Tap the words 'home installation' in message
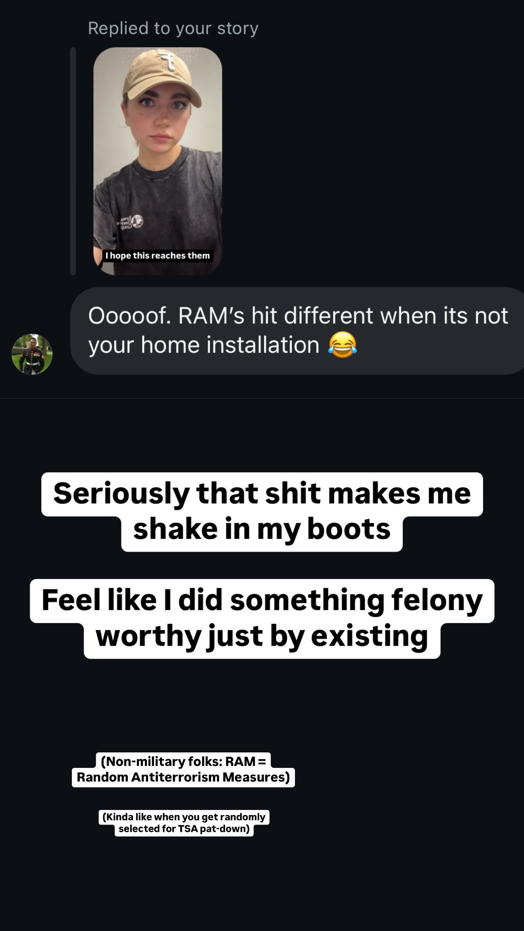The height and width of the screenshot is (931, 524). pyautogui.click(x=230, y=345)
